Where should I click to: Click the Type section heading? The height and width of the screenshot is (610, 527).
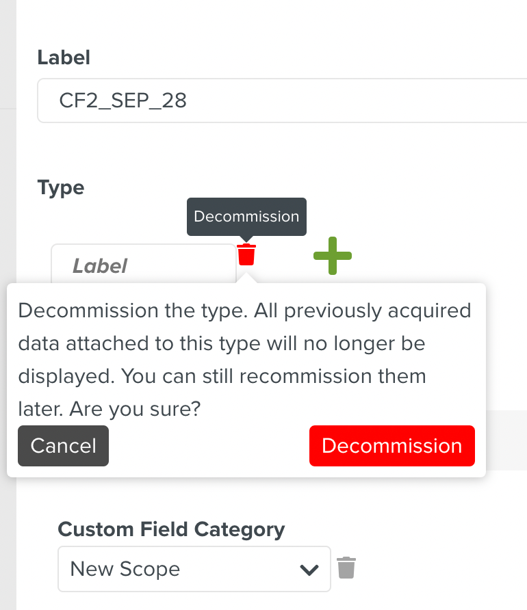click(x=61, y=187)
